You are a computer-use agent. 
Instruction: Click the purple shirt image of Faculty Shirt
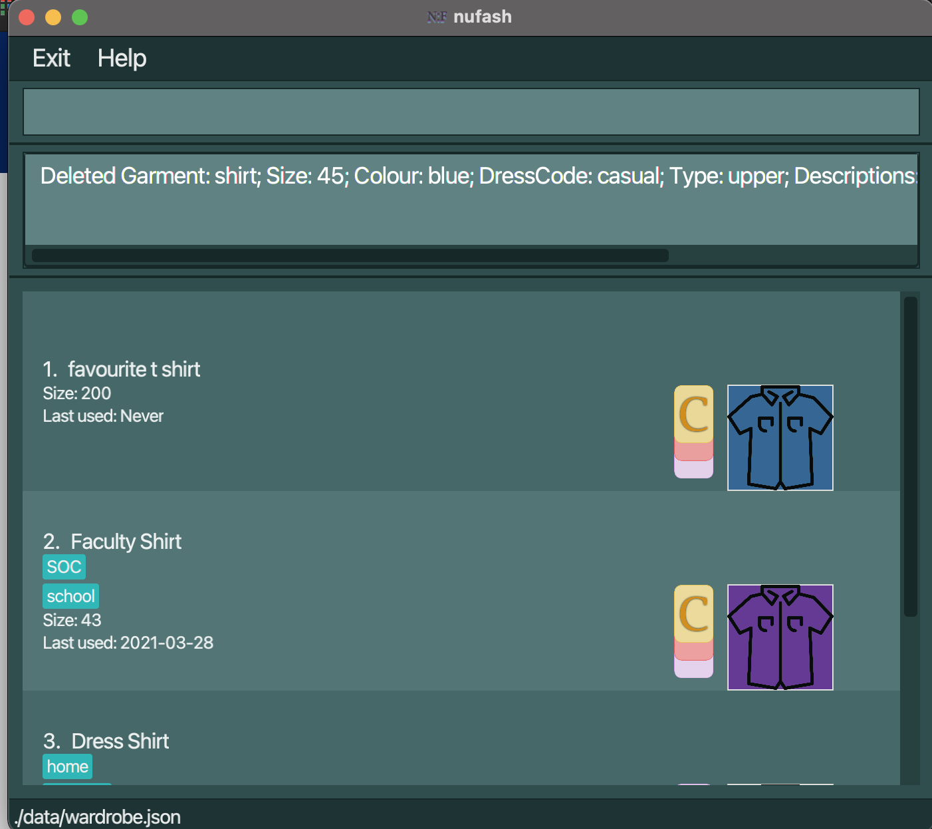pos(780,637)
